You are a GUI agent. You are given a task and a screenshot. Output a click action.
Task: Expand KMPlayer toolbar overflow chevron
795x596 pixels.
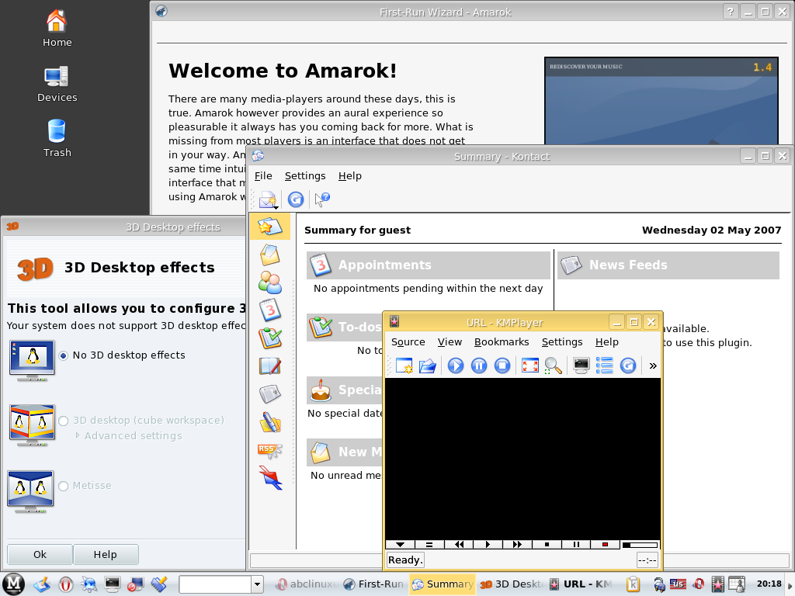pos(652,366)
